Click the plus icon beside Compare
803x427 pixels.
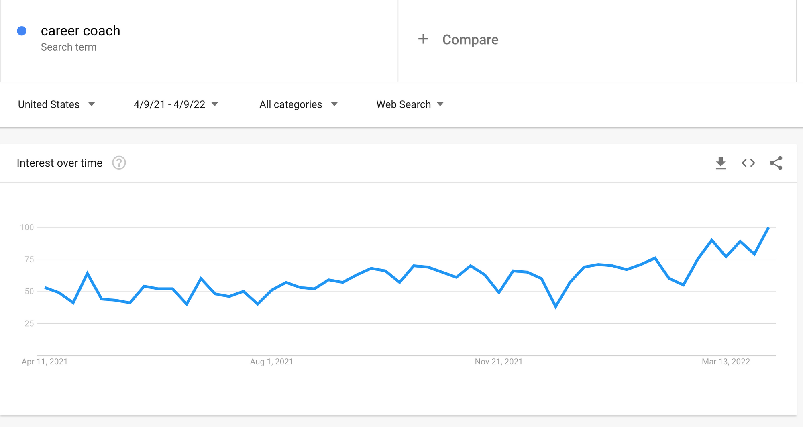coord(423,39)
